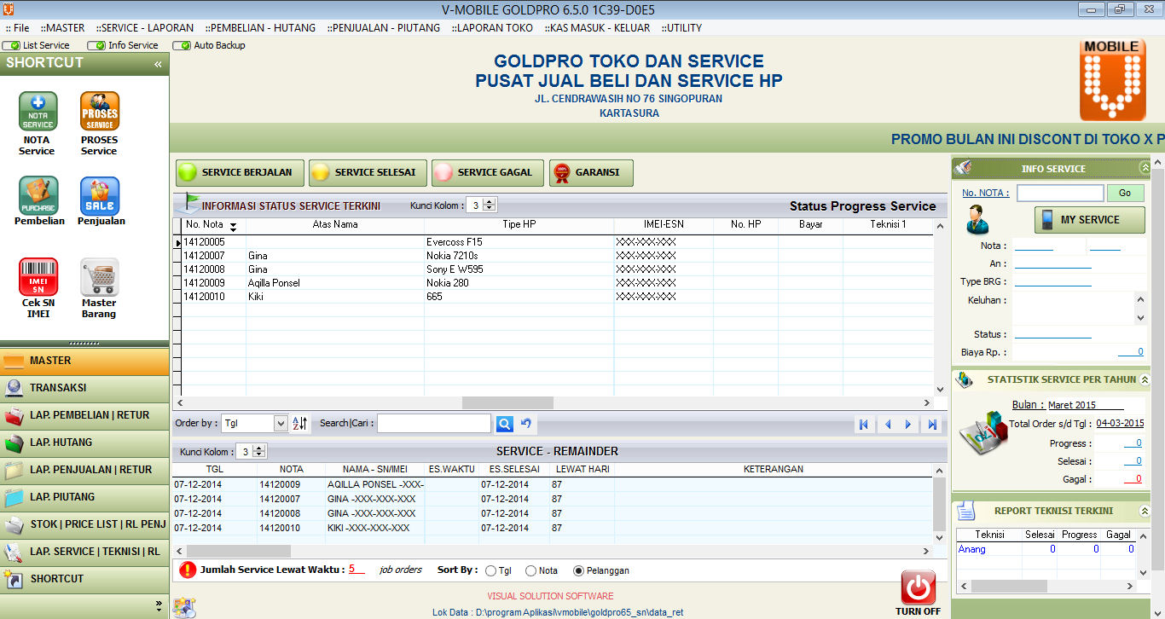Open the NOTA Service shortcut icon
Screen dimensions: 1165x619
(x=38, y=111)
